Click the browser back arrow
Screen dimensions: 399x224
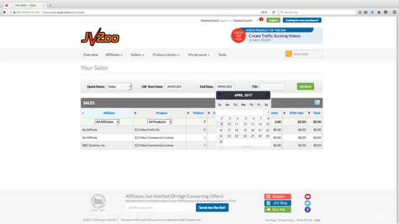(4, 12)
